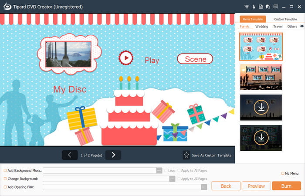Tick the Change Background checkbox

click(x=5, y=179)
